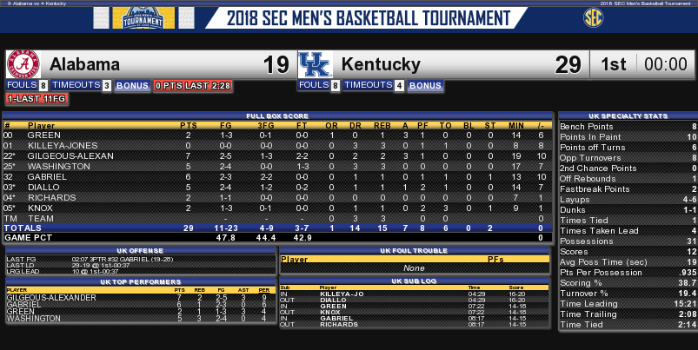Screen dimensions: 698x350
Task: Click the 1-LAST 11FG alert badge
Action: click(x=37, y=99)
